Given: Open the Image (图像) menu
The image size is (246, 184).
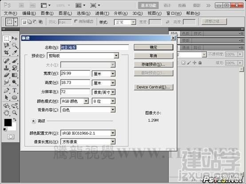Looking at the screenshot, I should [47, 13].
